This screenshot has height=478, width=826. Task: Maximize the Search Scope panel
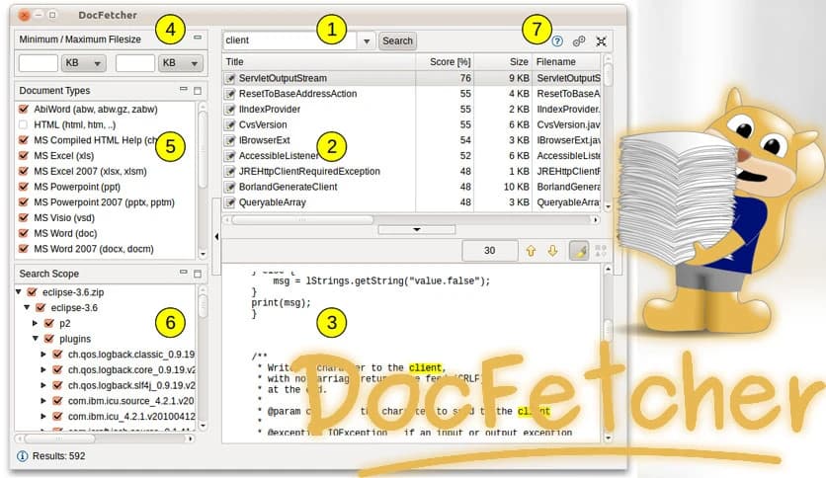tap(198, 274)
